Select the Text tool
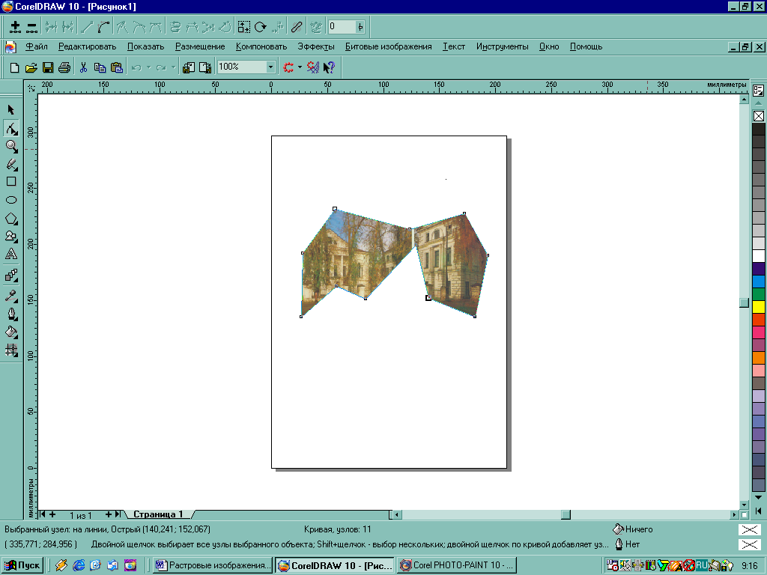767x575 pixels. [x=11, y=255]
